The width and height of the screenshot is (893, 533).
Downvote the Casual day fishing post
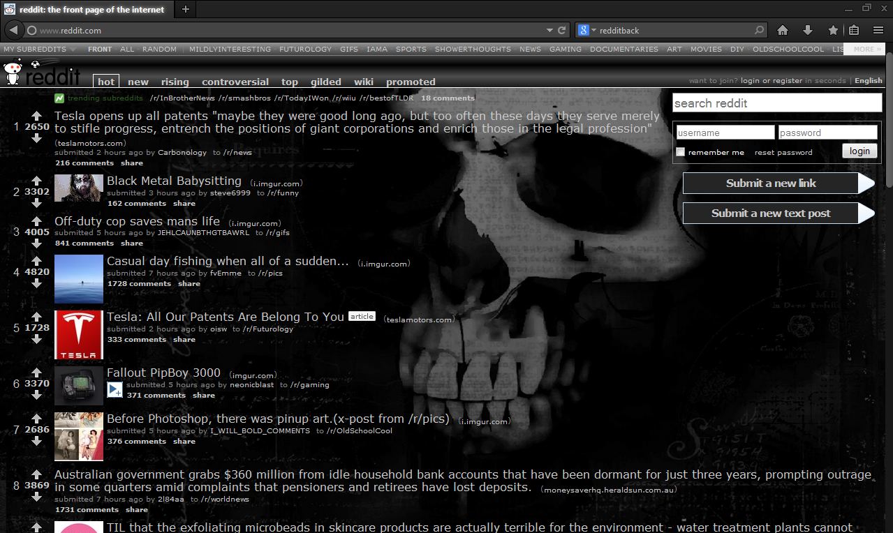click(x=36, y=283)
